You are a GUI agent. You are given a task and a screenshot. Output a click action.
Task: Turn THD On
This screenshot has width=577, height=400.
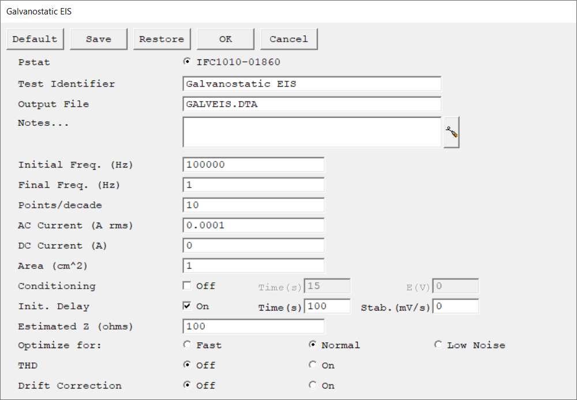tap(313, 365)
